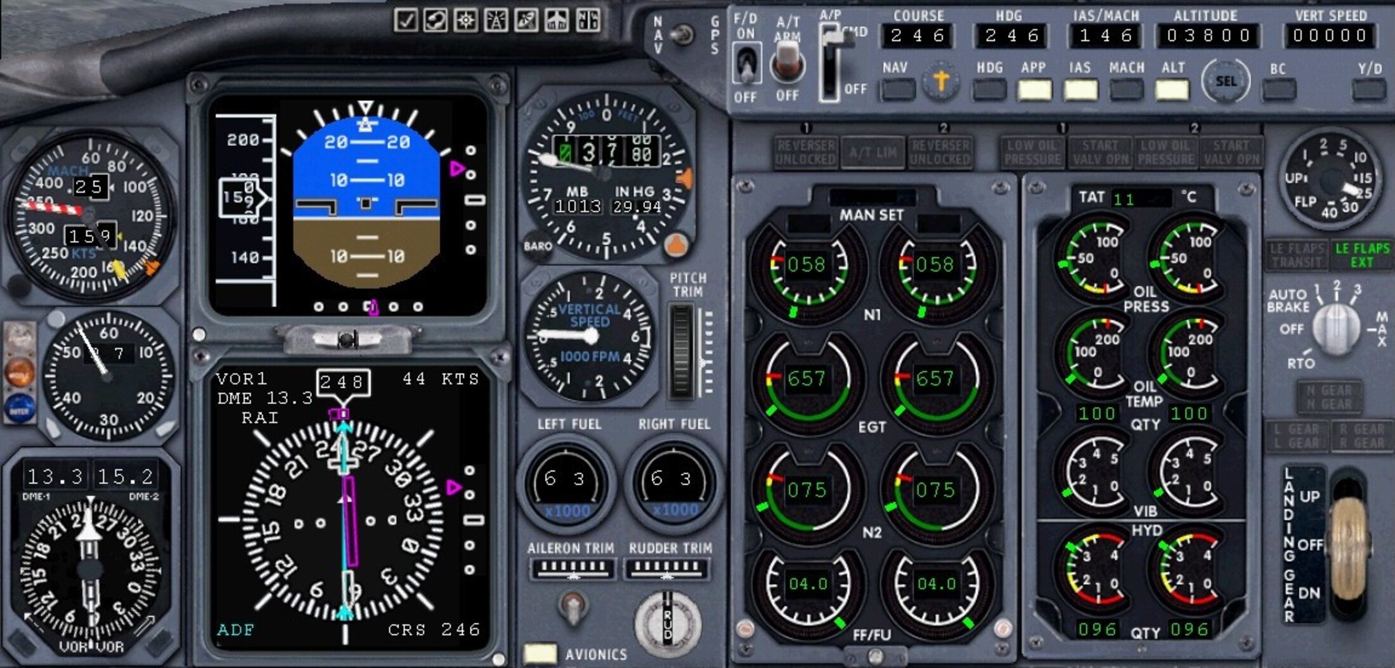1395x668 pixels.
Task: Click the ALTITUDE display showing 03800
Action: [1207, 36]
